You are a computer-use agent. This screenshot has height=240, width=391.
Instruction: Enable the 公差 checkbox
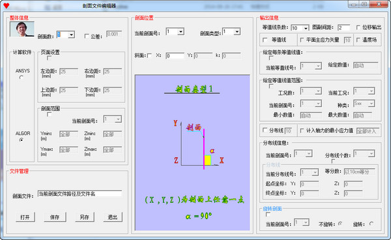coord(87,36)
